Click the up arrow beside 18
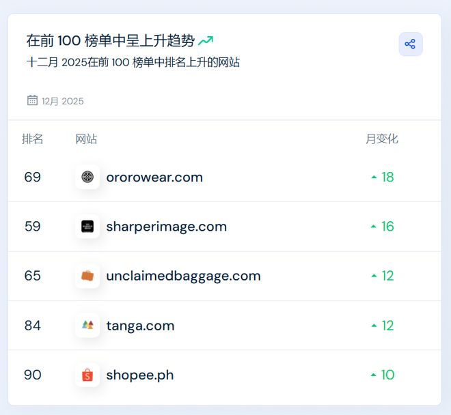The image size is (451, 415). (374, 177)
